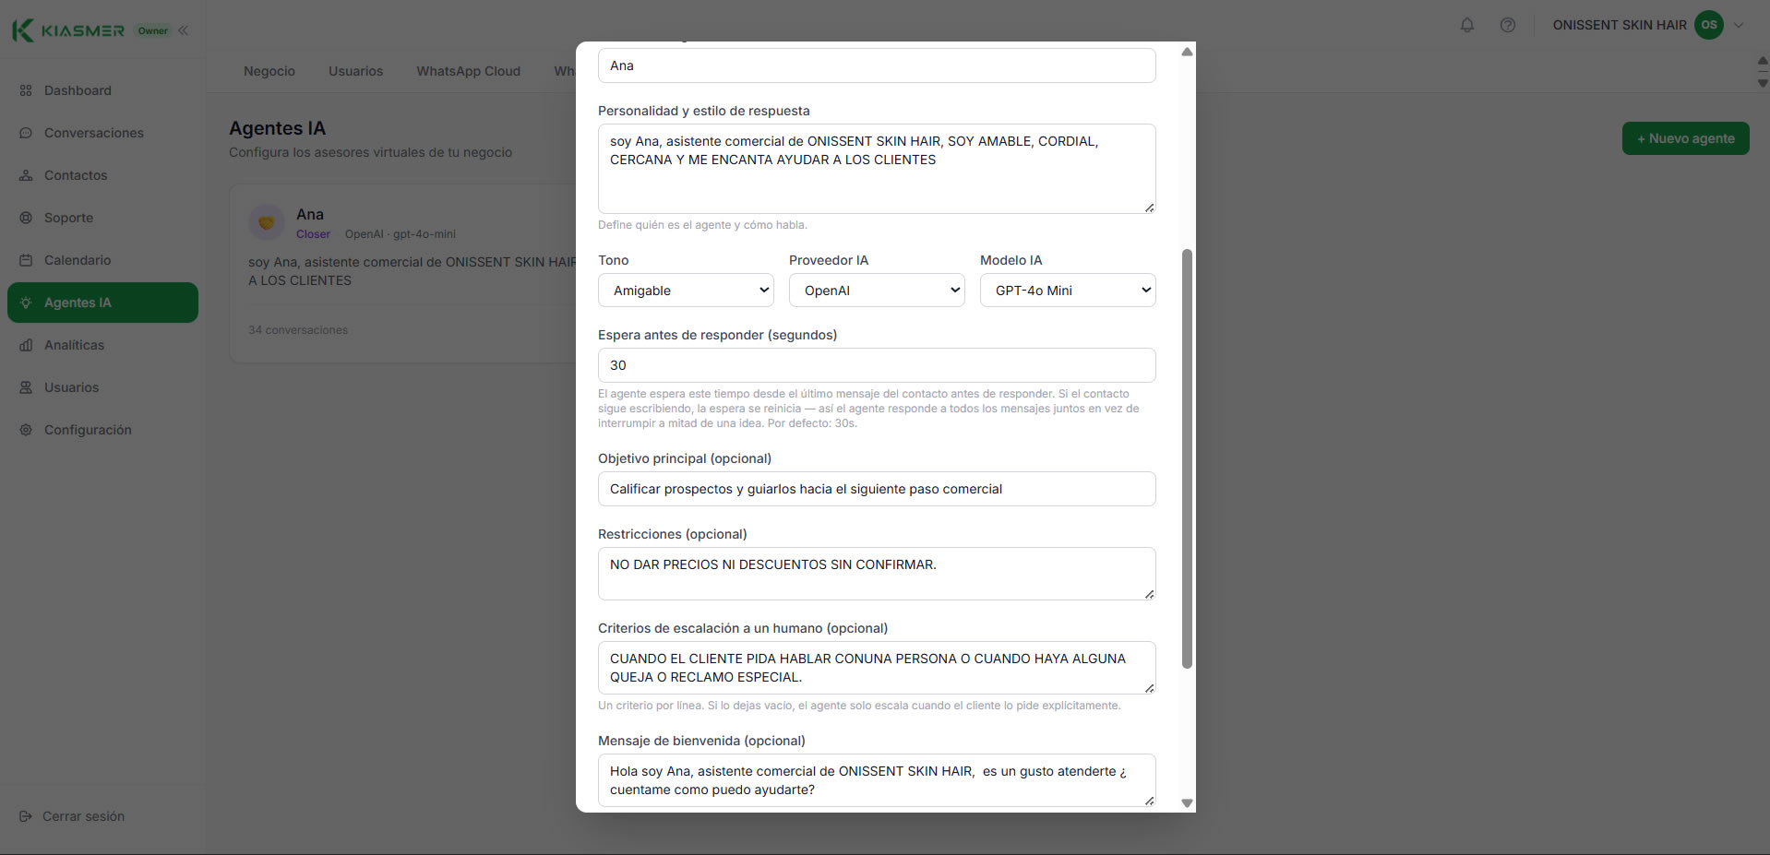This screenshot has width=1770, height=855.
Task: Click Cerrar sesión link
Action: coord(83,816)
